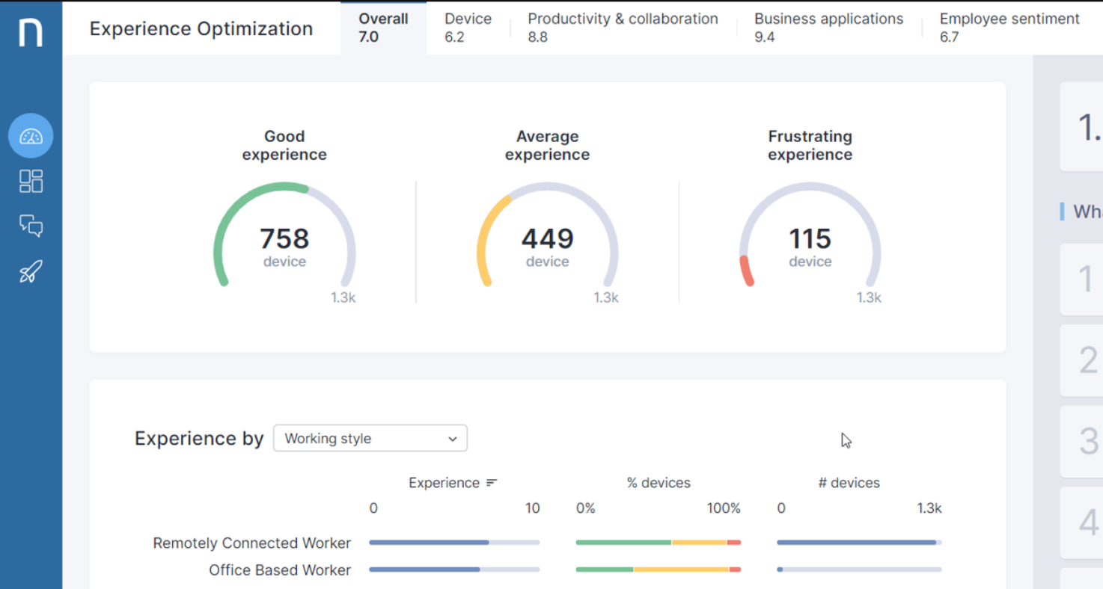
Task: Click Office Based Worker % devices bar
Action: tap(659, 570)
